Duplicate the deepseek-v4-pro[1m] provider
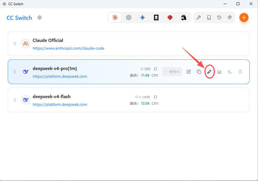The width and height of the screenshot is (258, 181). 199,72
